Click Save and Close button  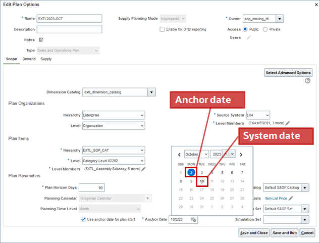pos(254,233)
